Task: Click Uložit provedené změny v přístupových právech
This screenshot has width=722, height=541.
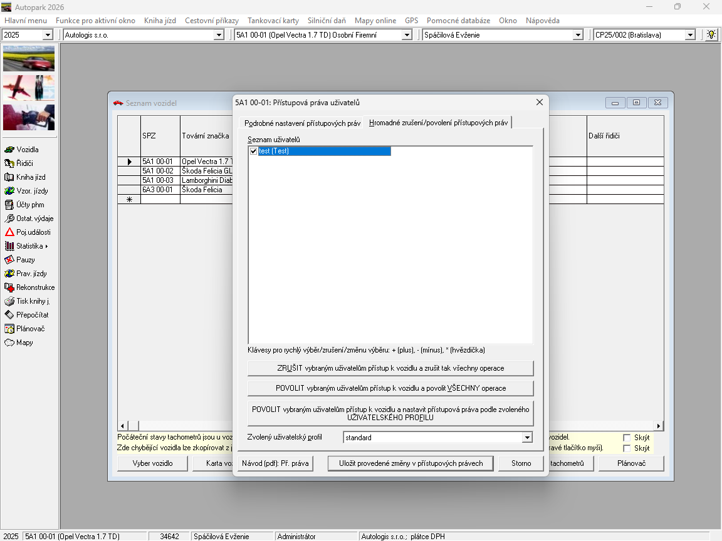Action: 411,463
